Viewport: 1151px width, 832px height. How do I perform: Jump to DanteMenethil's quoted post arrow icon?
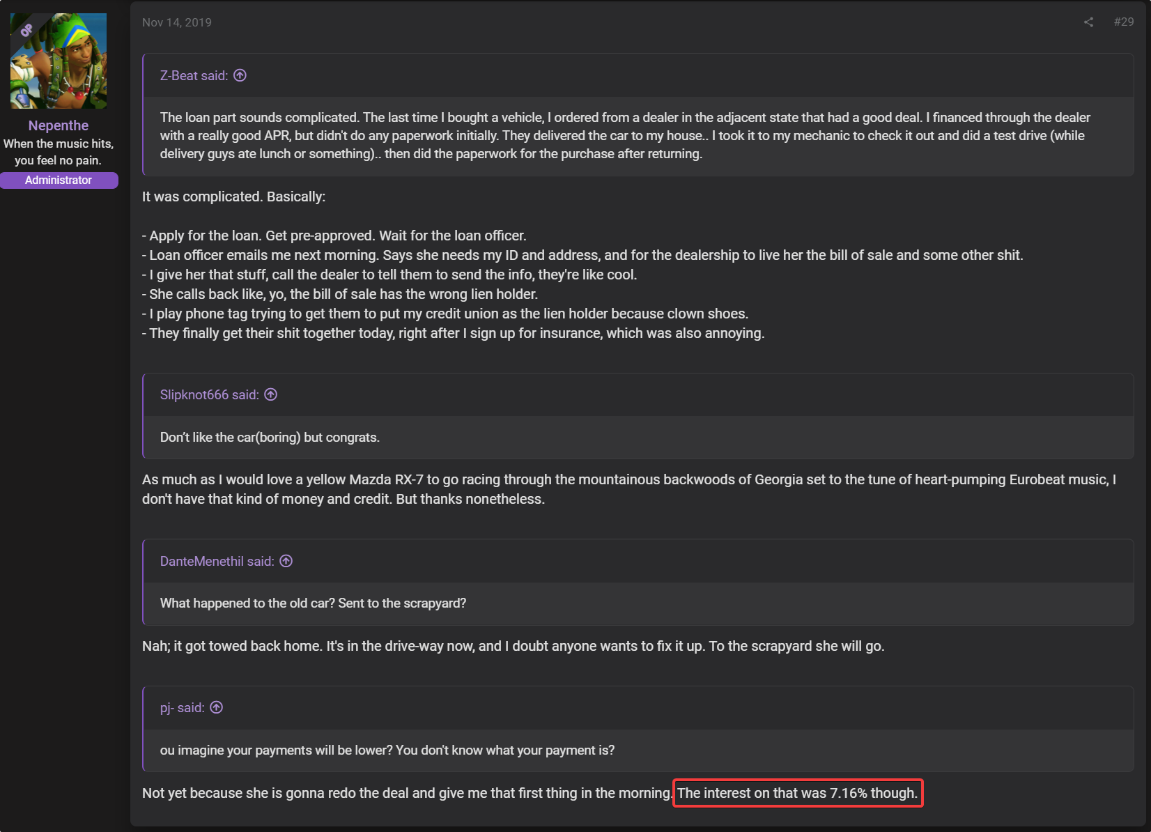[x=286, y=561]
